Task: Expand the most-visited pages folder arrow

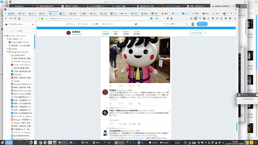Action: click(7, 39)
